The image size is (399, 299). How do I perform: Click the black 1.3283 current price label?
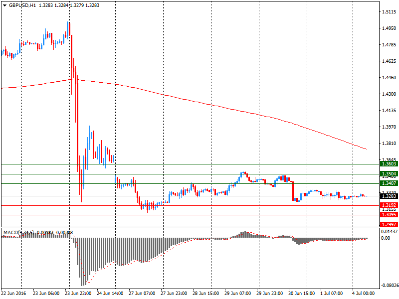pyautogui.click(x=389, y=196)
